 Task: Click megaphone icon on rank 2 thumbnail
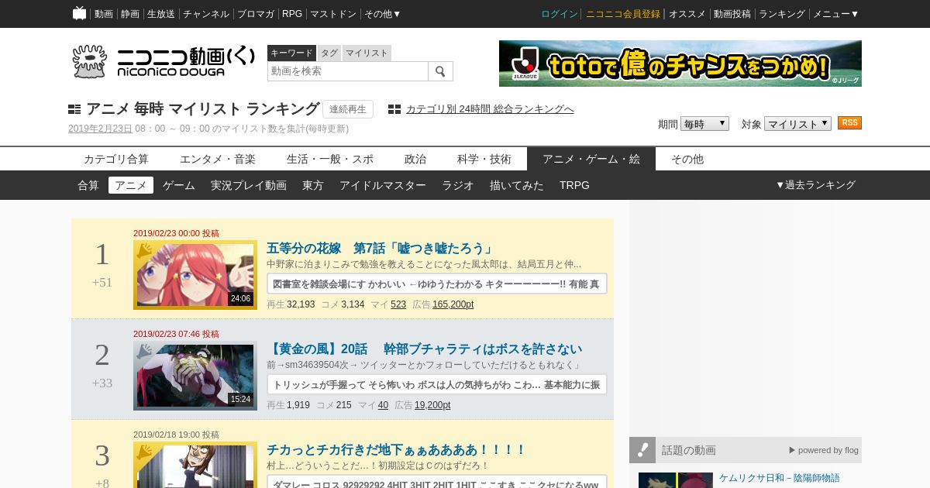tap(144, 352)
